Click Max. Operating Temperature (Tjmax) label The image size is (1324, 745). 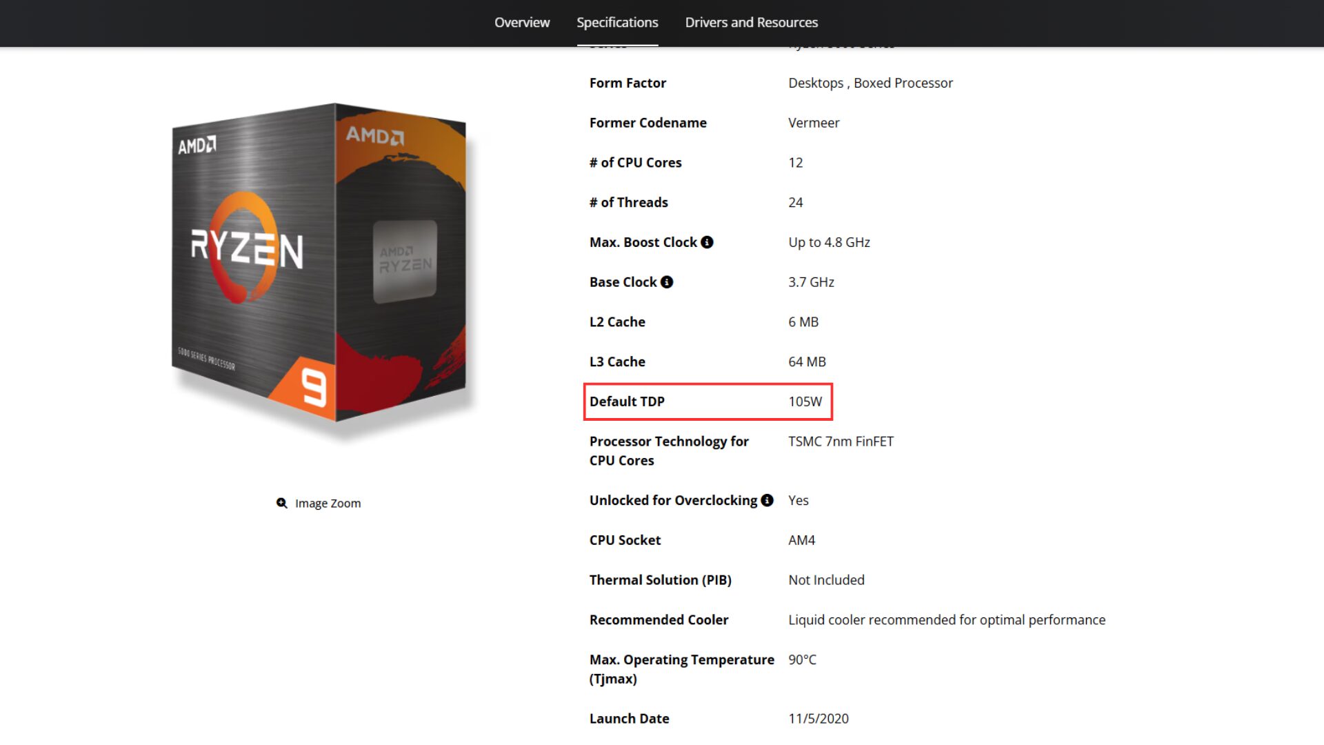(682, 669)
